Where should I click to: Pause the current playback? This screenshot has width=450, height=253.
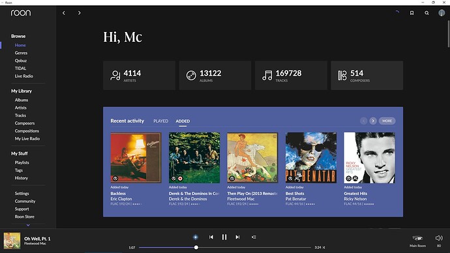224,237
